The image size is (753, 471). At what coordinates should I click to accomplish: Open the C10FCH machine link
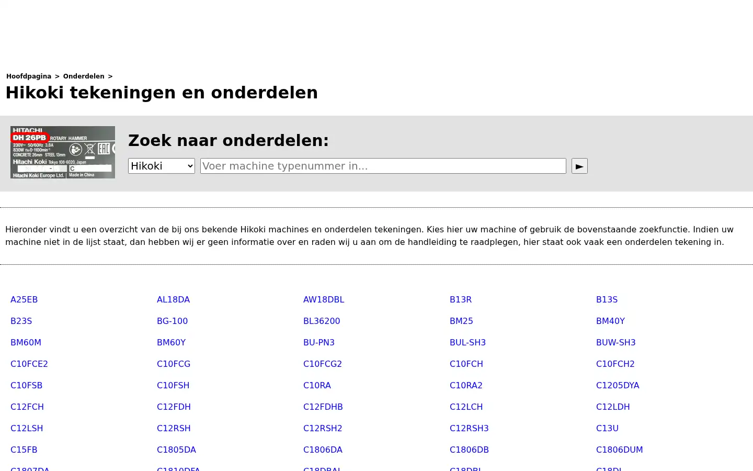click(x=466, y=364)
